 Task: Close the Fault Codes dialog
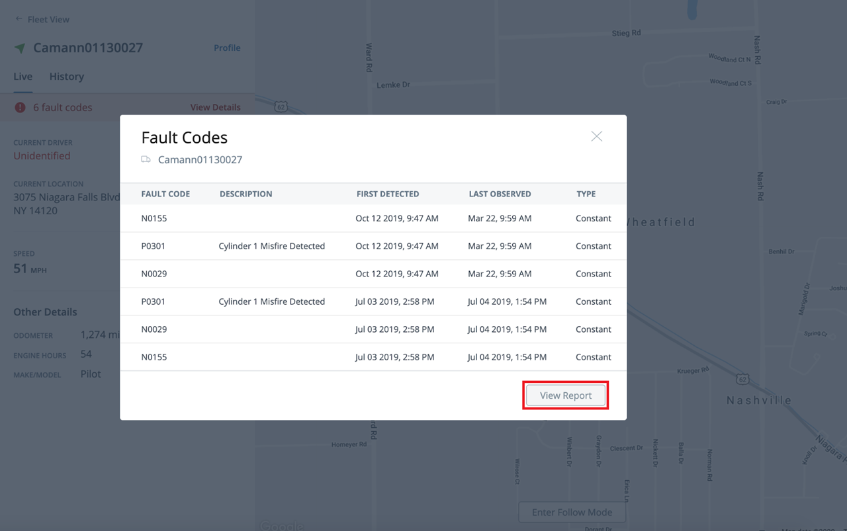click(596, 136)
